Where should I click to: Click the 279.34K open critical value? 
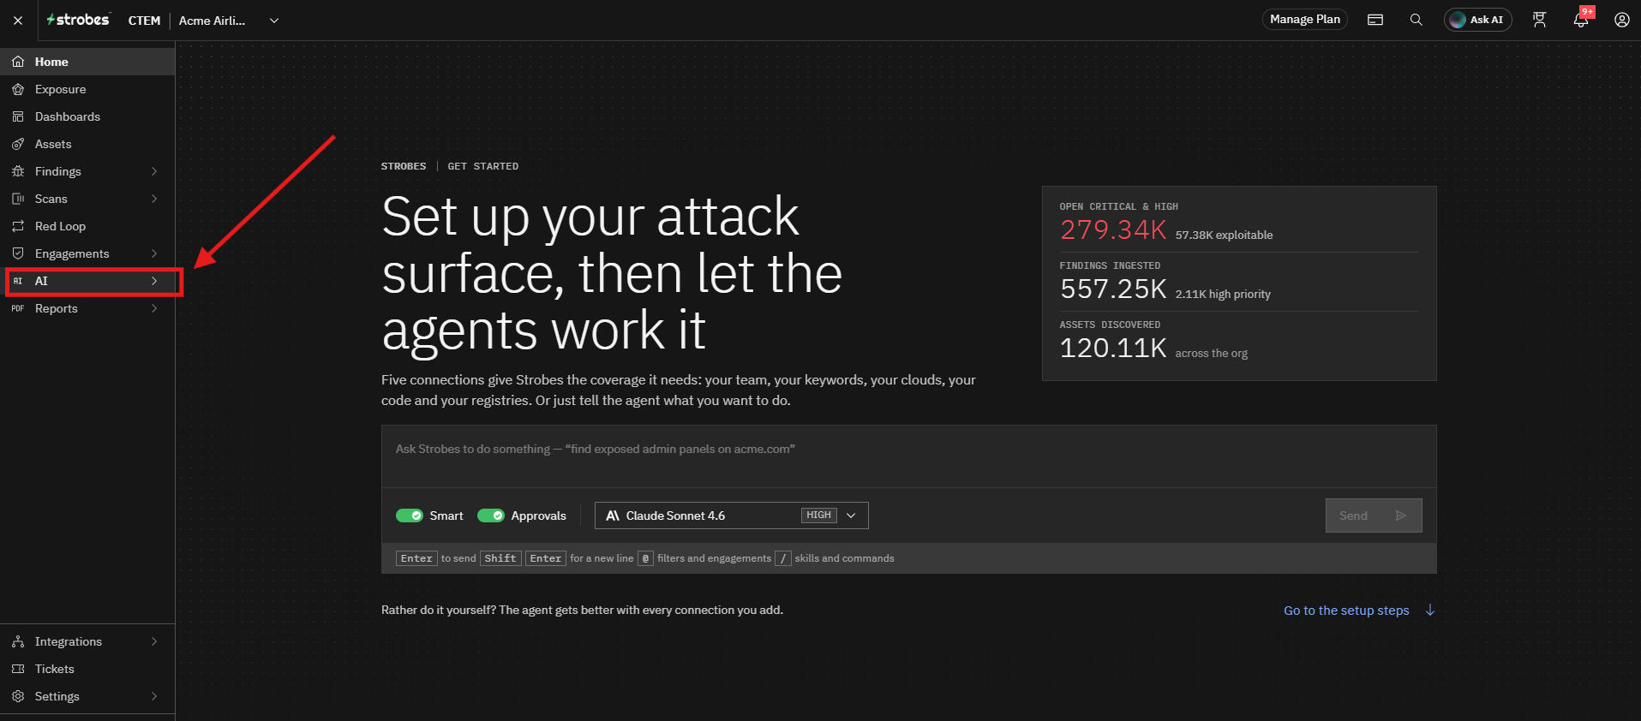click(x=1113, y=229)
